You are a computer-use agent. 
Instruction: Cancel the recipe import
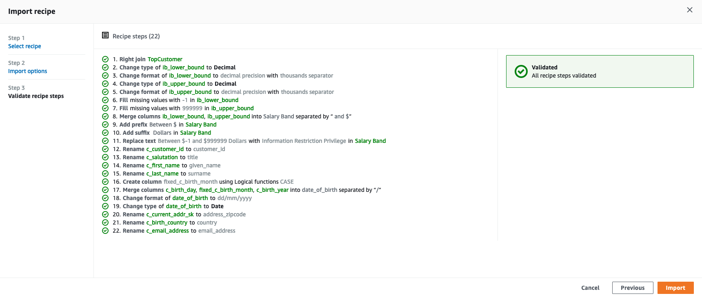point(590,288)
